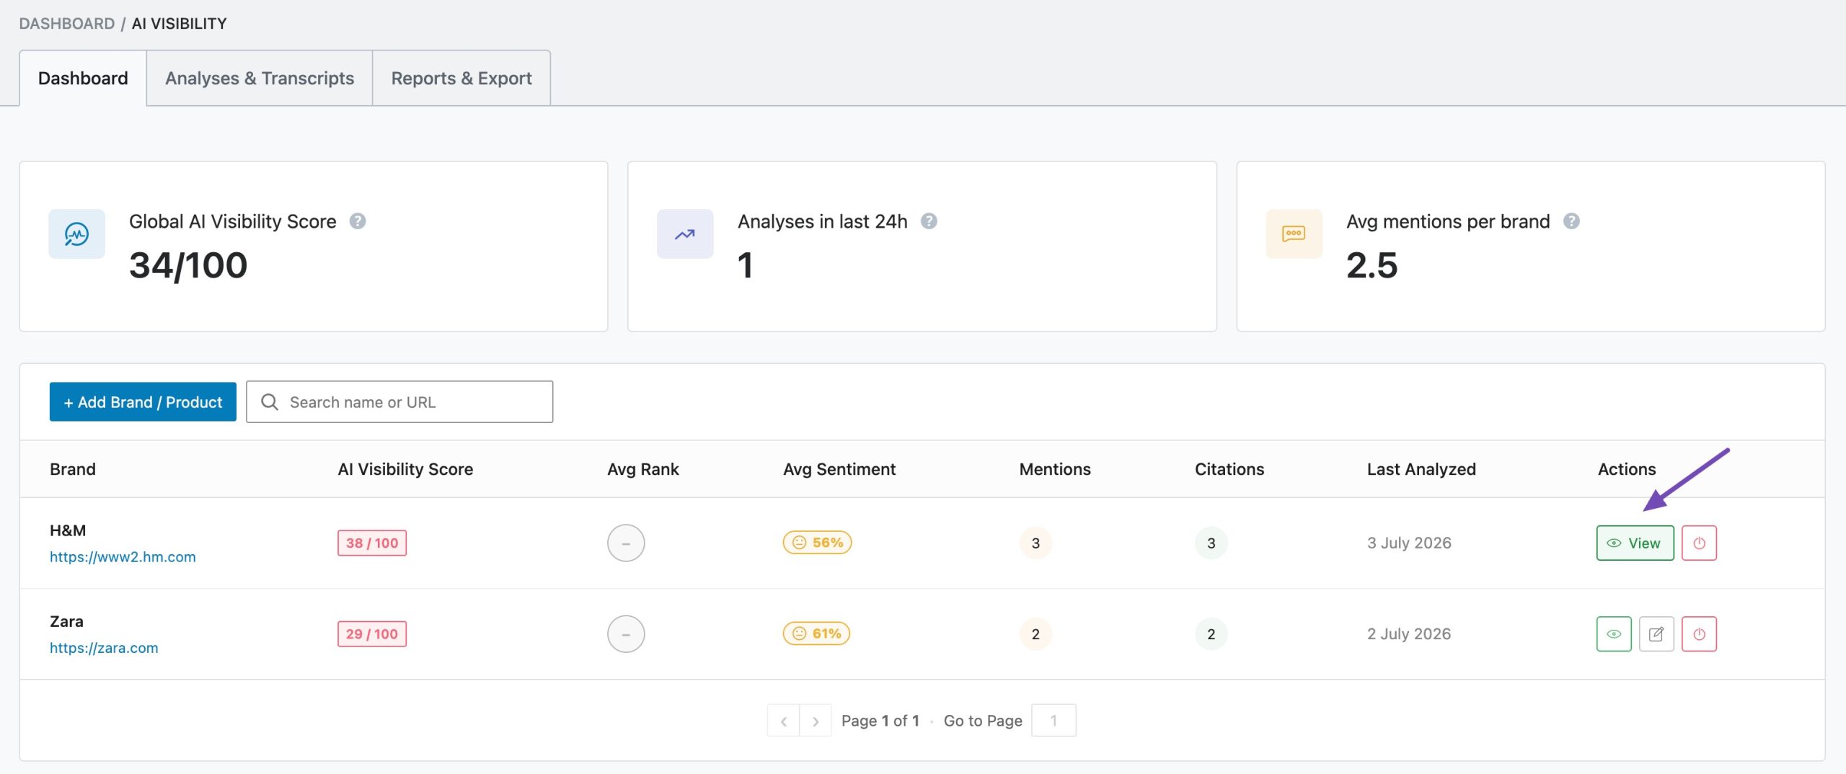Click the AI Visibility Score column header
Screen dimensions: 1846x774
coord(405,469)
